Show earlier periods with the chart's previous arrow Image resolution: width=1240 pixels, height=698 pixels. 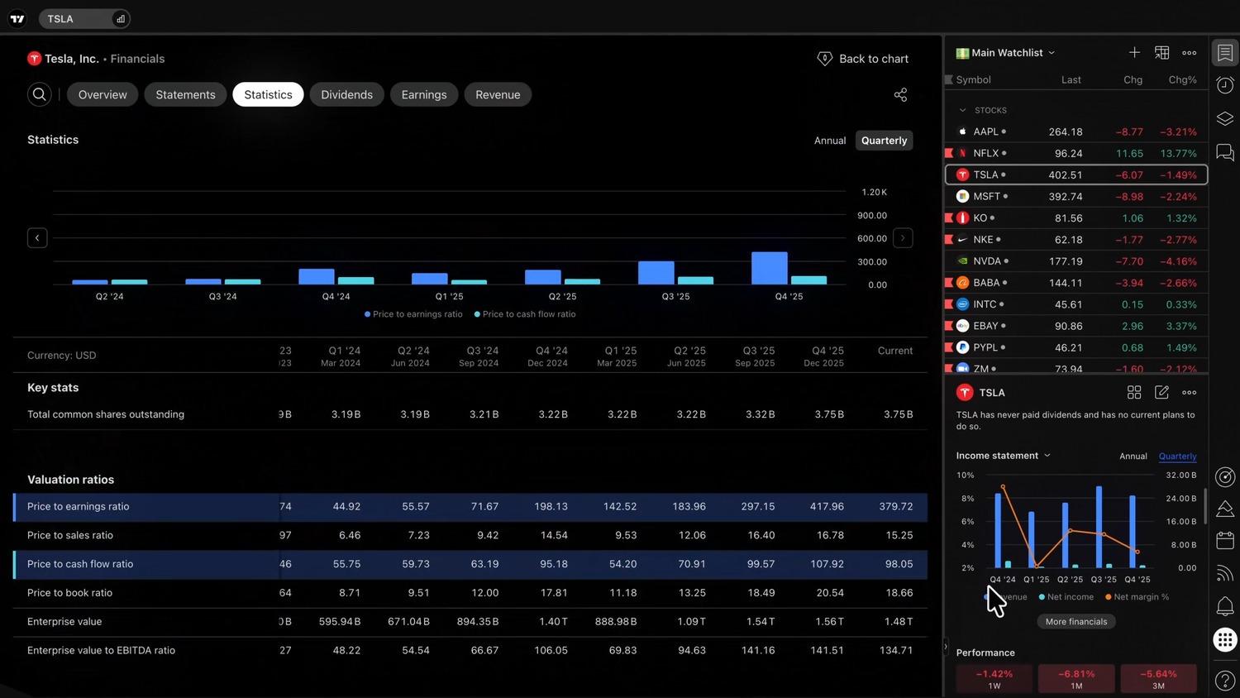click(x=37, y=238)
